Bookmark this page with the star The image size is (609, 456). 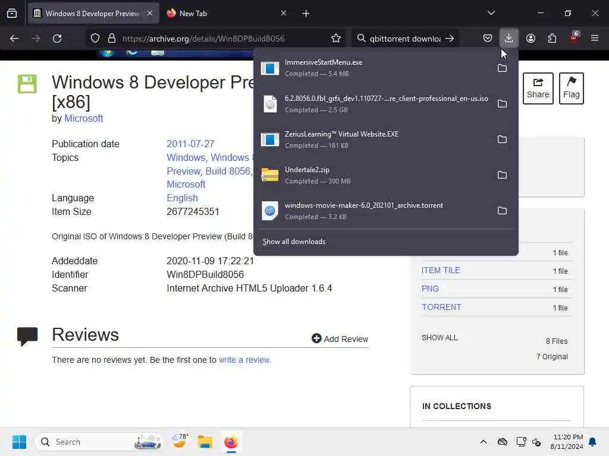(336, 39)
